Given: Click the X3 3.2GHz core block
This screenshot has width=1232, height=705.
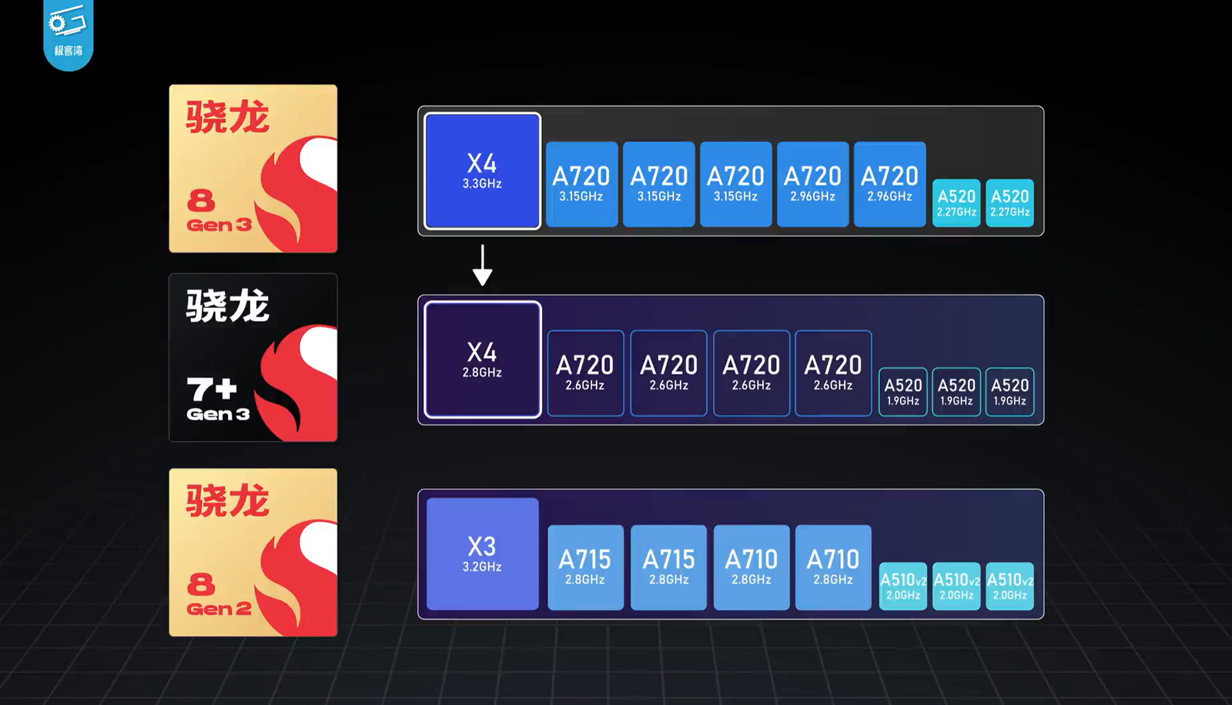Looking at the screenshot, I should [482, 554].
